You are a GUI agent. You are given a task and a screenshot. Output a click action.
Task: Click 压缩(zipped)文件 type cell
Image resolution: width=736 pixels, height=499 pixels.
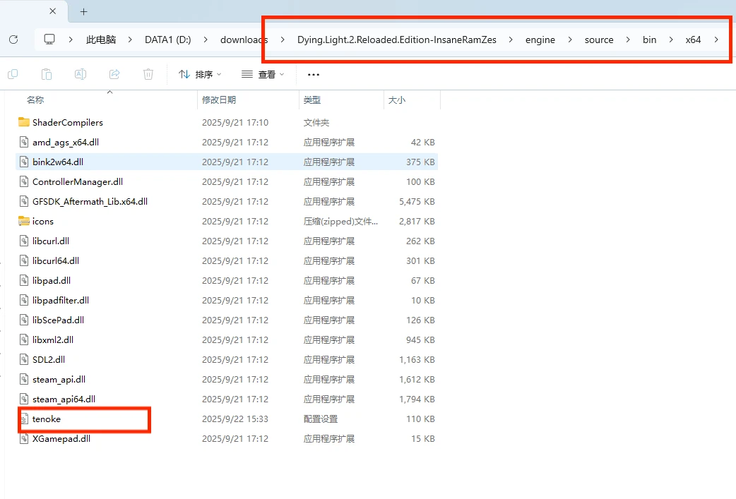tap(340, 222)
